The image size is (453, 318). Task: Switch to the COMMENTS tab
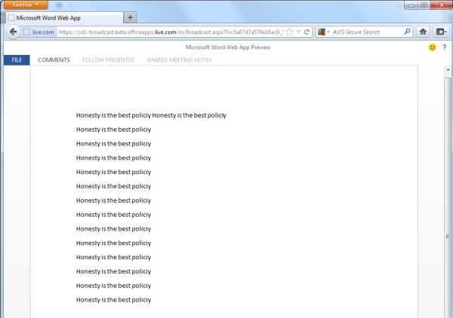point(54,60)
